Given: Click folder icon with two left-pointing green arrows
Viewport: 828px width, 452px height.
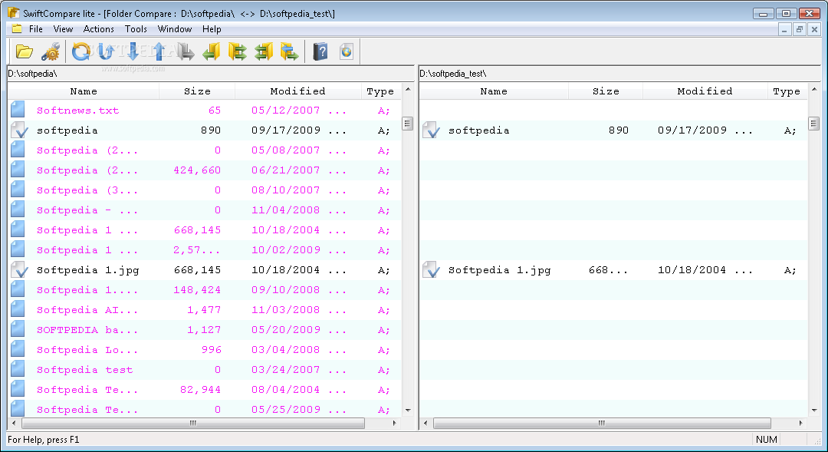Looking at the screenshot, I should (264, 52).
